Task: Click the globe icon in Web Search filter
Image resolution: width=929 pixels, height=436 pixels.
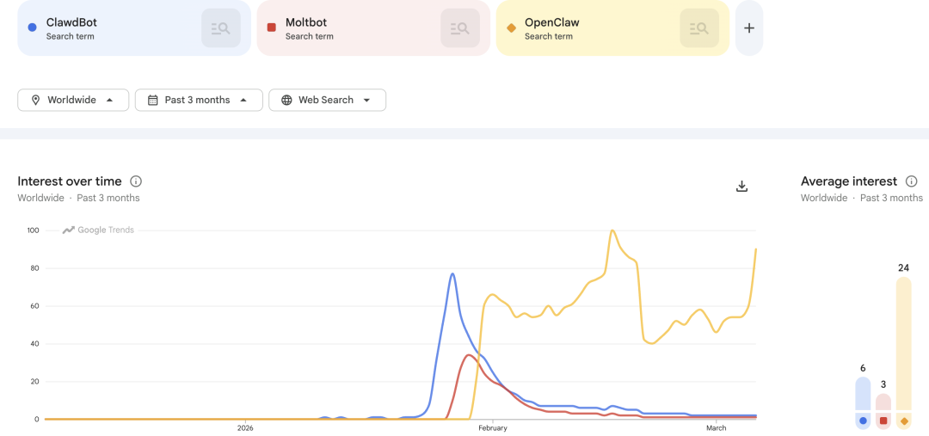Action: coord(286,100)
